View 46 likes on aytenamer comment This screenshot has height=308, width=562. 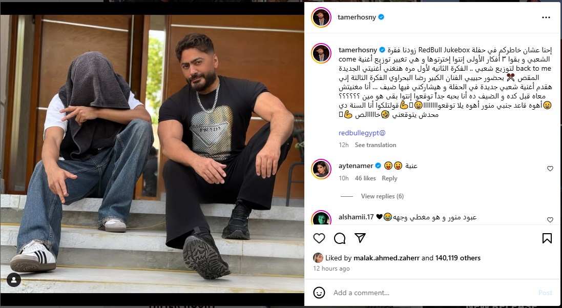365,178
